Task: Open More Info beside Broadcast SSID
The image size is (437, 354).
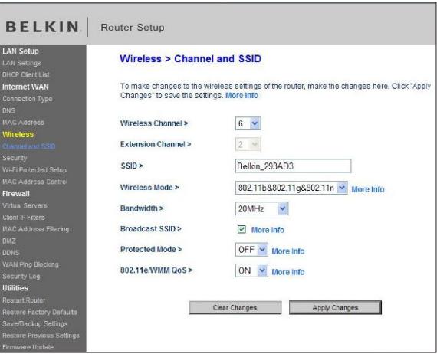Action: point(268,230)
